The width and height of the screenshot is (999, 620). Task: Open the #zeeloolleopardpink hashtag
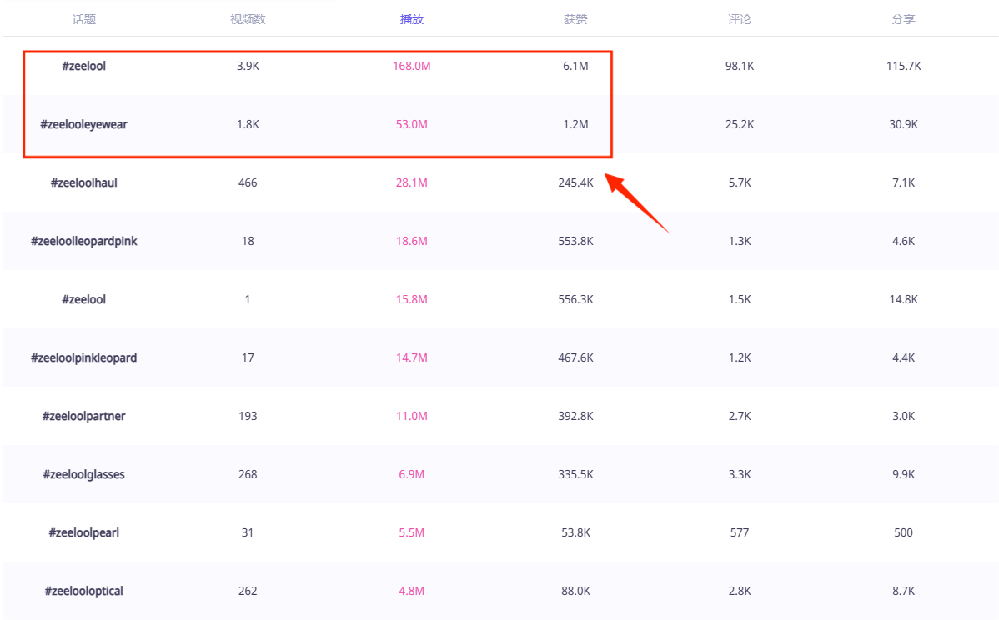[x=84, y=242]
